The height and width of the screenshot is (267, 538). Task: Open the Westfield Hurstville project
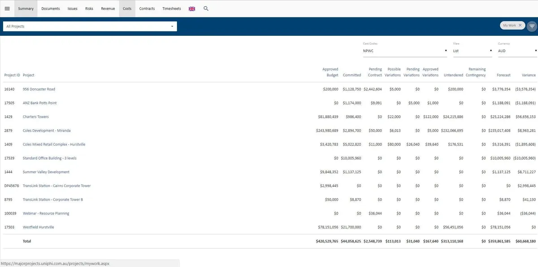[x=39, y=227]
